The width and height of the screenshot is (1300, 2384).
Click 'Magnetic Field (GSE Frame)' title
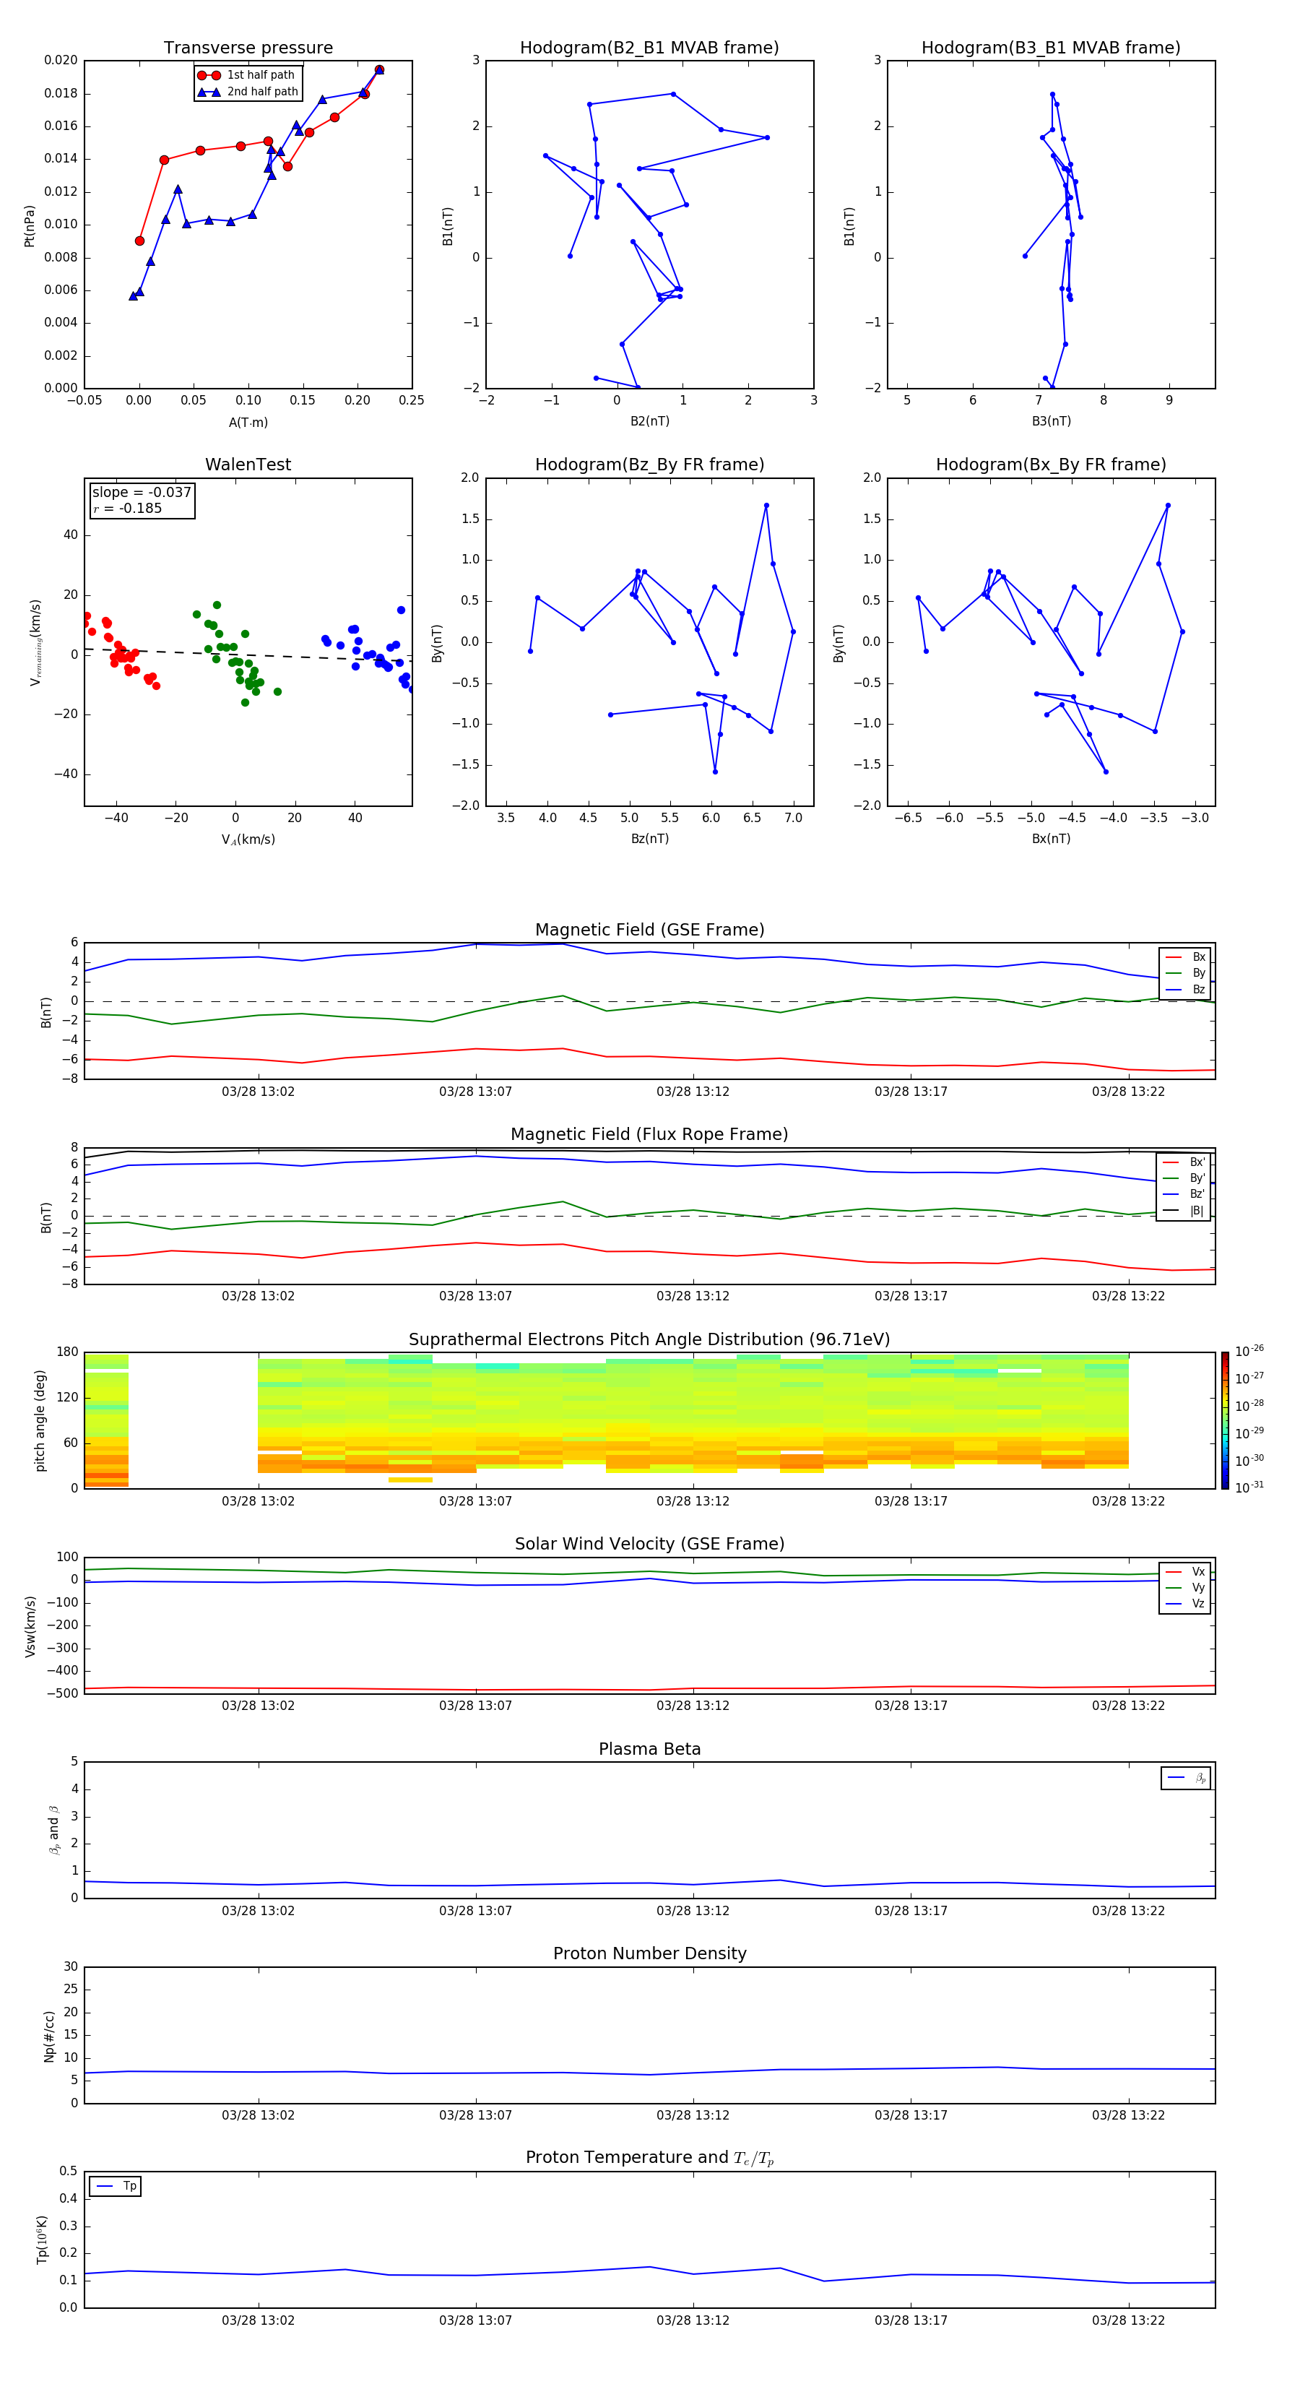[x=649, y=930]
